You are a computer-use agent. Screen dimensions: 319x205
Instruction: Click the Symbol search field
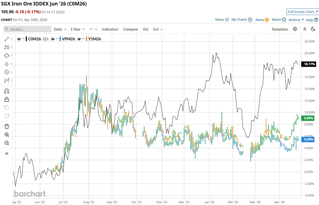27,29
